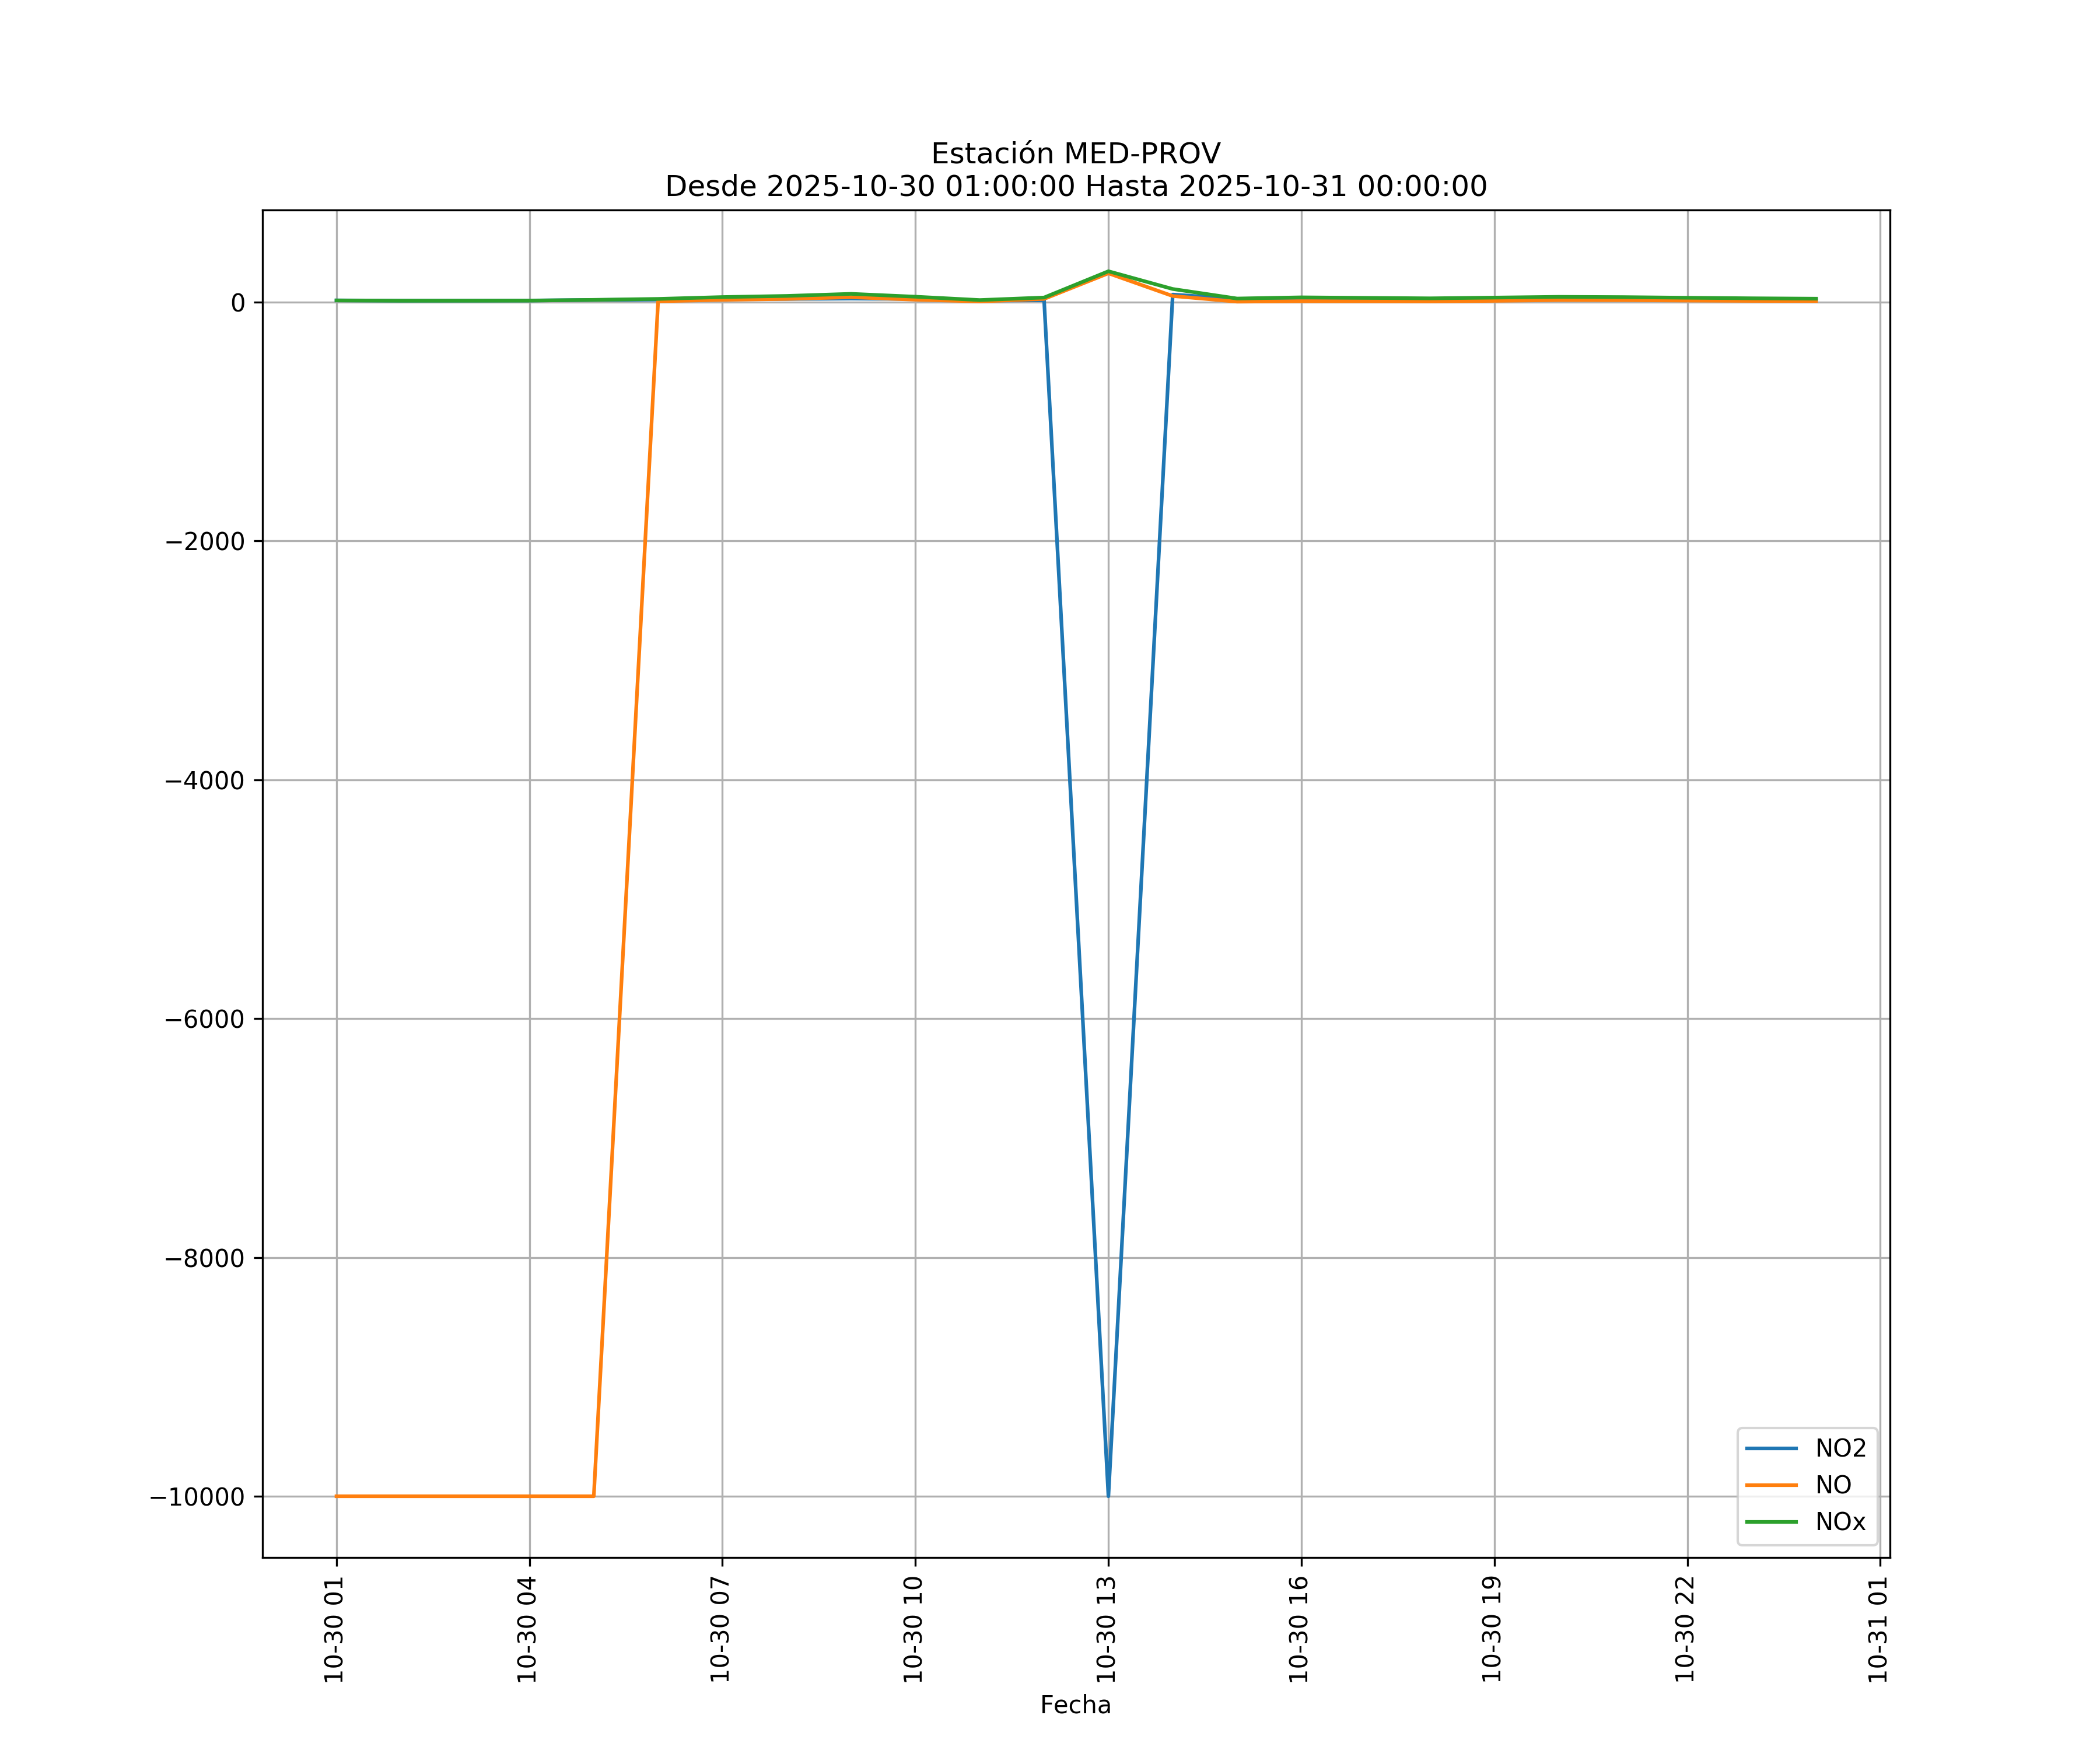Click the NO2 minimum spike at 10-30 13
Viewport: 2100px width, 1750px height.
point(1108,1492)
